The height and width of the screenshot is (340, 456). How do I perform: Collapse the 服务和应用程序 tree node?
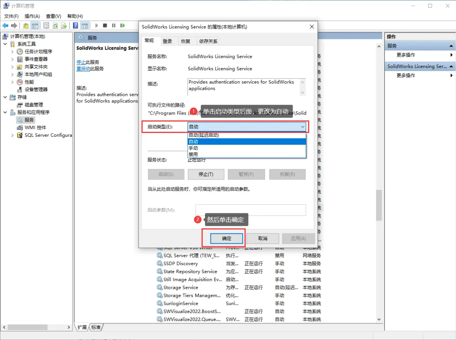5,112
